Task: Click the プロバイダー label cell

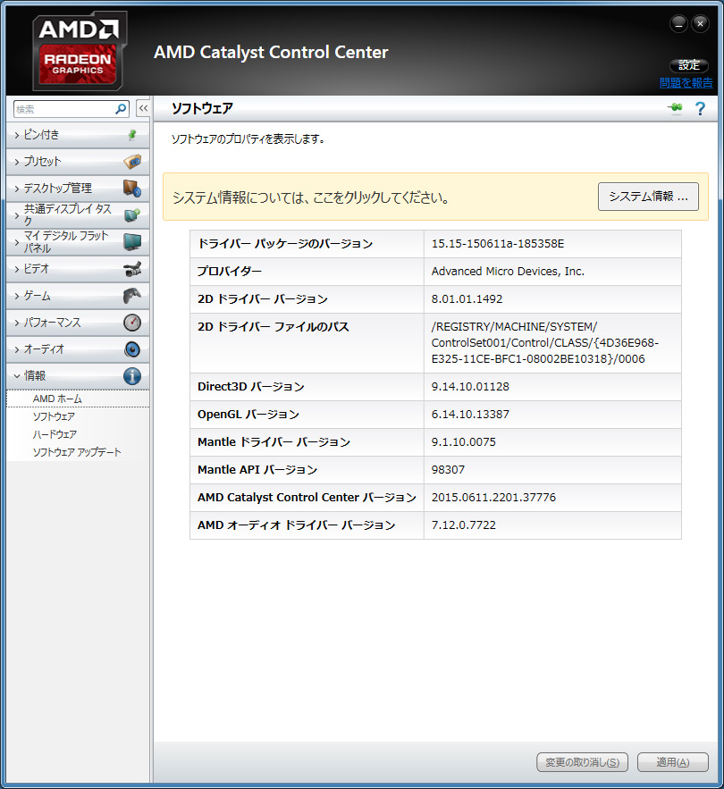Action: [x=307, y=272]
